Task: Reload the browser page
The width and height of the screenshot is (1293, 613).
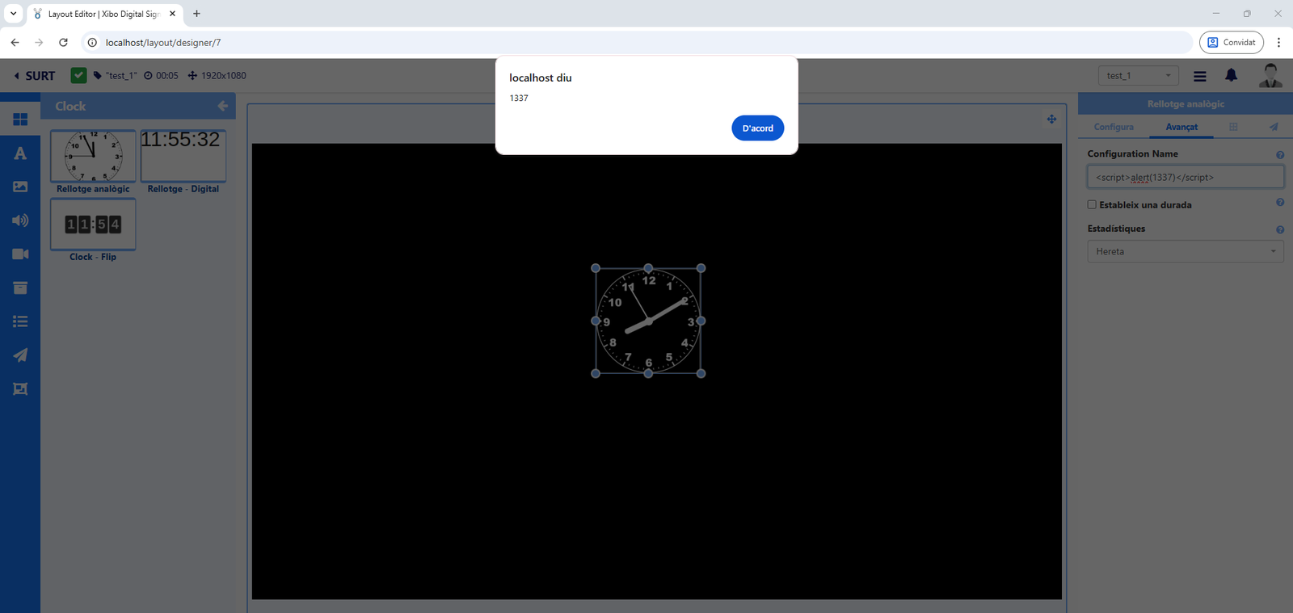Action: coord(63,43)
